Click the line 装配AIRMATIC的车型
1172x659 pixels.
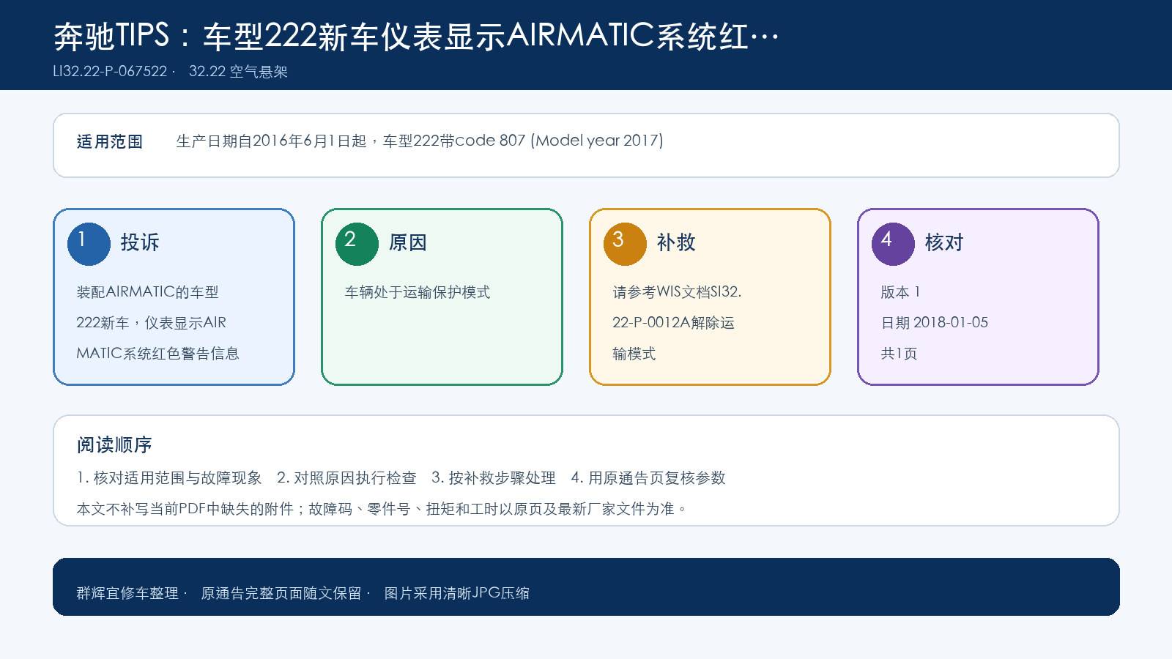coord(147,292)
